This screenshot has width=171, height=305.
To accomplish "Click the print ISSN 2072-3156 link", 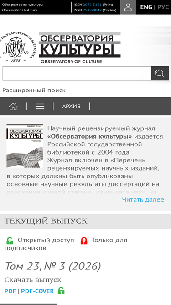I will coord(92,5).
